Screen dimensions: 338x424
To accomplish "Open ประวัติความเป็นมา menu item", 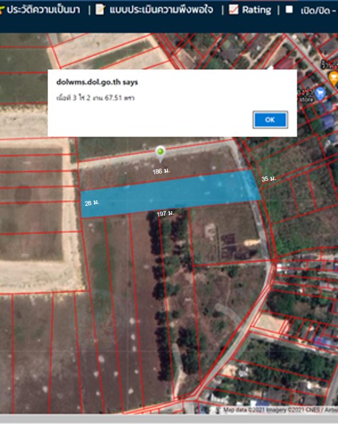I will tap(43, 10).
